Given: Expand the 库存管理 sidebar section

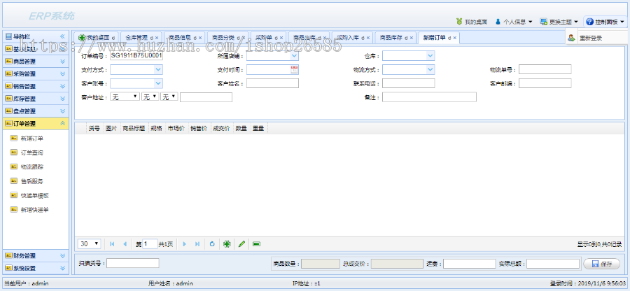Looking at the screenshot, I should [x=62, y=99].
